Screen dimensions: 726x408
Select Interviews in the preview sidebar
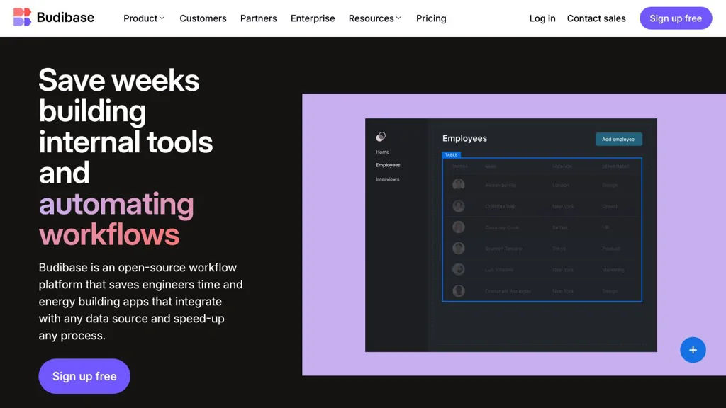388,179
